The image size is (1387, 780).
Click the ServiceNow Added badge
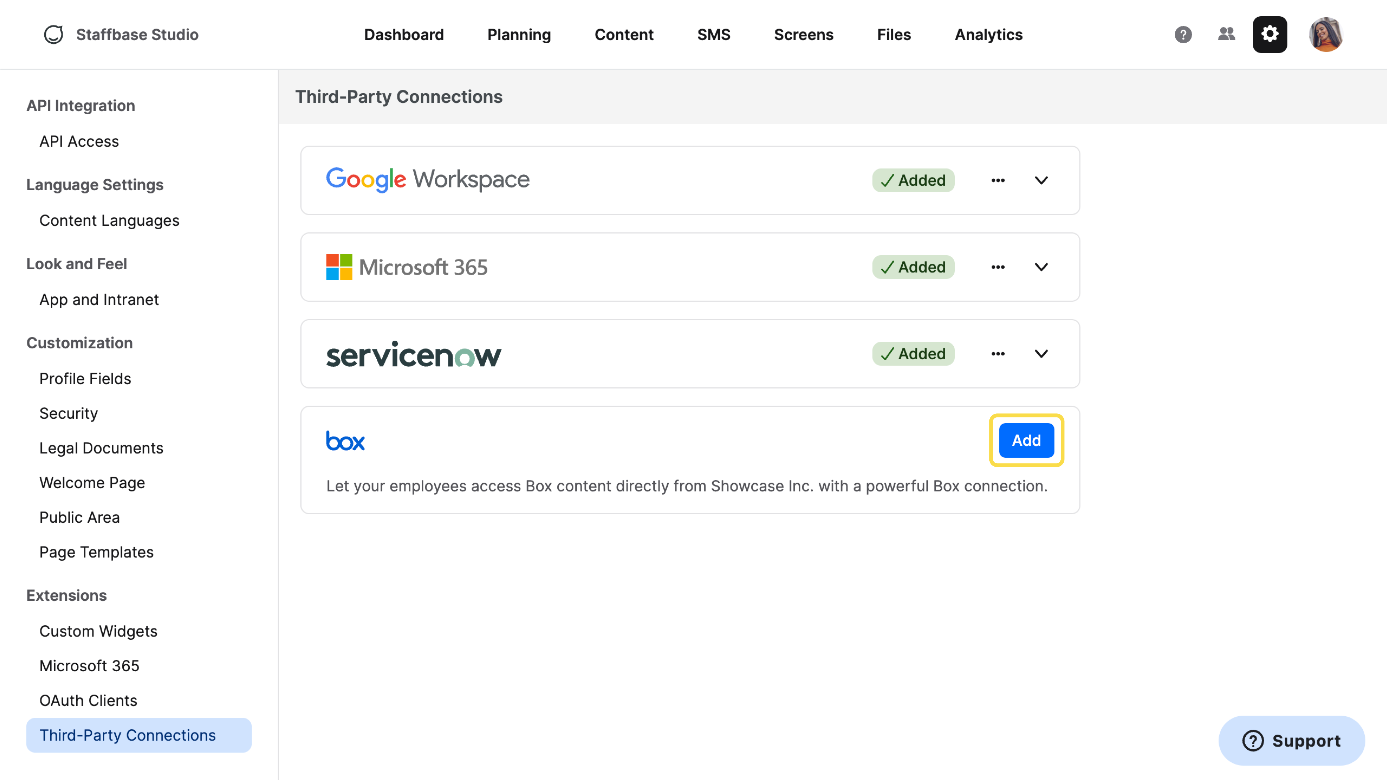click(913, 354)
